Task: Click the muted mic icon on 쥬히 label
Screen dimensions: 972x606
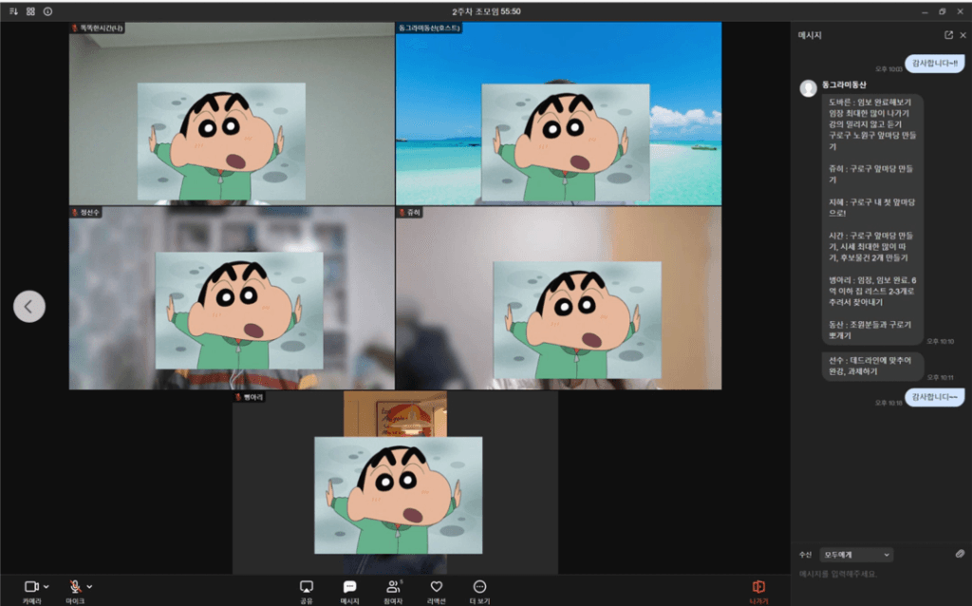Action: click(x=402, y=212)
